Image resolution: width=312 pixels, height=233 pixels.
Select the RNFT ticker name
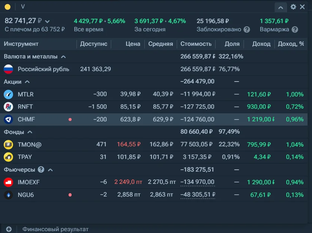(x=25, y=107)
